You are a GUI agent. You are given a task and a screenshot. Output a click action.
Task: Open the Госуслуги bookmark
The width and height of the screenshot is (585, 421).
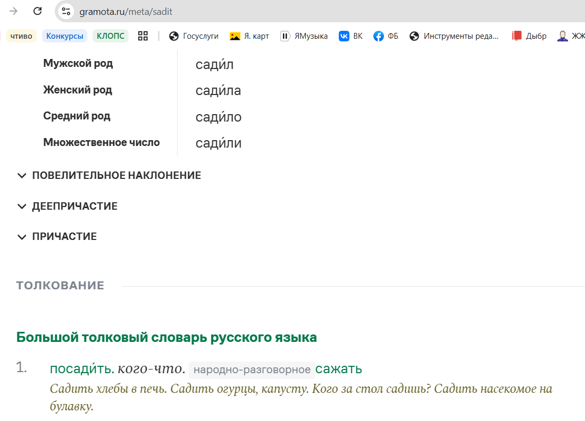(194, 36)
